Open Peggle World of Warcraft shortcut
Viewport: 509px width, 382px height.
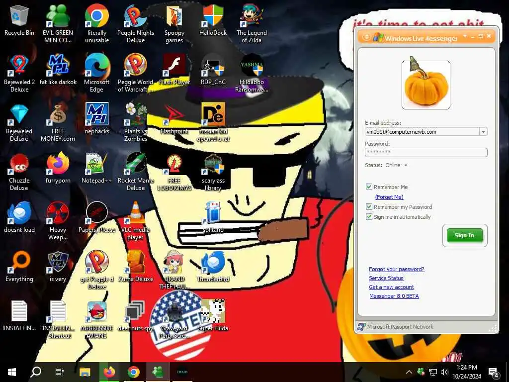(x=136, y=73)
